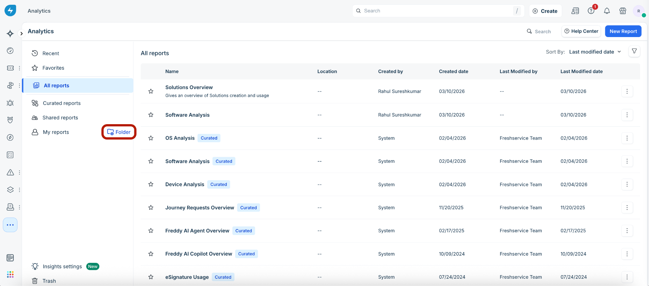Expand the sidebar with the chevron arrow

(x=21, y=34)
